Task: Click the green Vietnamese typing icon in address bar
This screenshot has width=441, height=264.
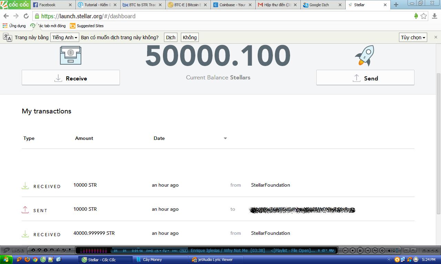Action: [x=416, y=16]
